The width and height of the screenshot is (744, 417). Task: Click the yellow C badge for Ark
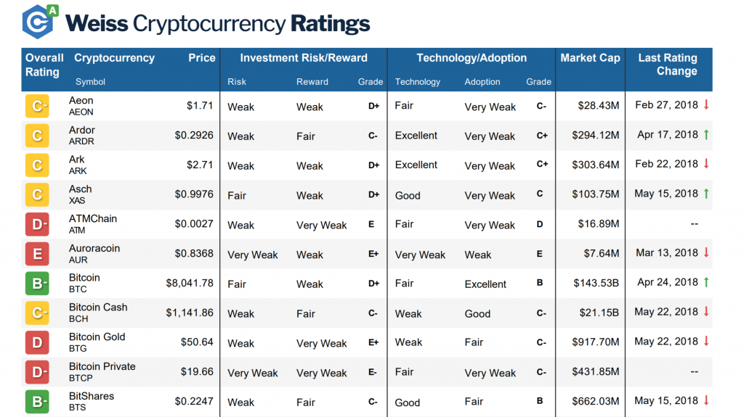pyautogui.click(x=37, y=165)
